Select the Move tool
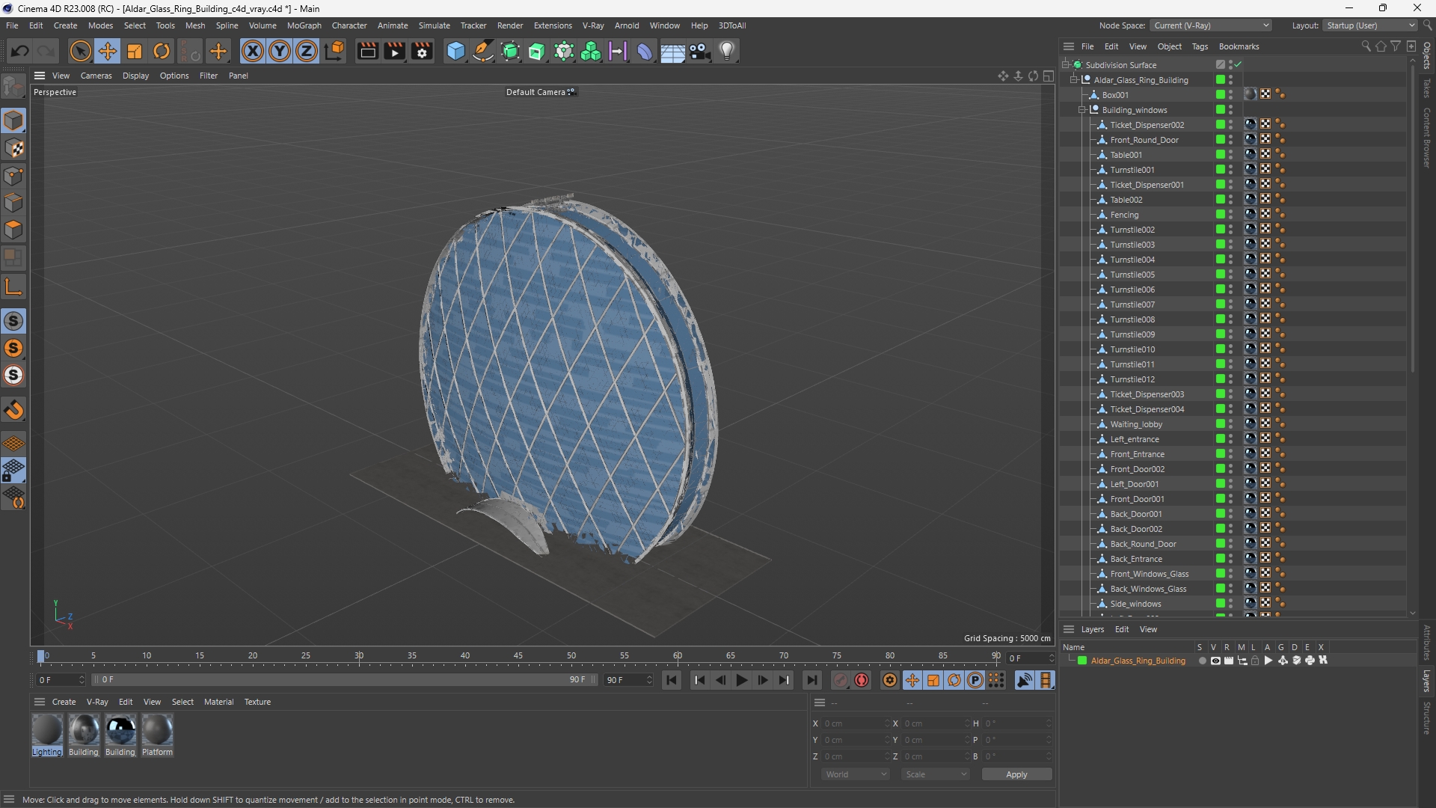Image resolution: width=1436 pixels, height=808 pixels. (107, 51)
